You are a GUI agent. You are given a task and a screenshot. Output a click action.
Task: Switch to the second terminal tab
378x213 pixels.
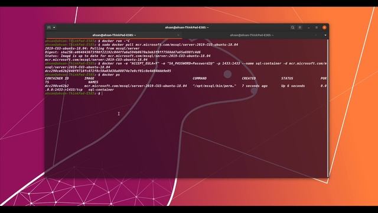pos(252,35)
